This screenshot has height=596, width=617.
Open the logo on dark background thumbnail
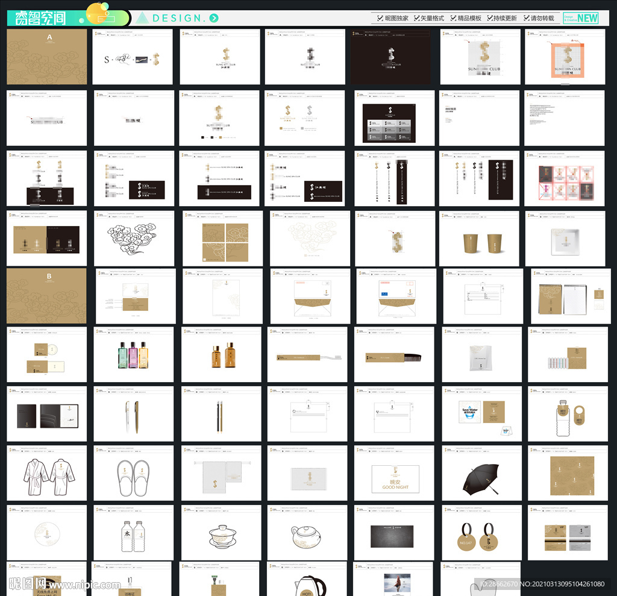point(390,56)
